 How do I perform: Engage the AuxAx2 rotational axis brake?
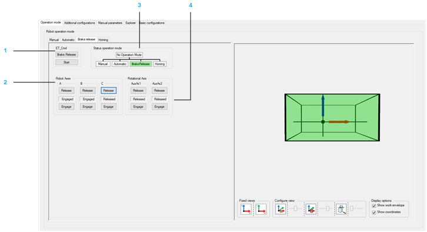tap(159, 107)
